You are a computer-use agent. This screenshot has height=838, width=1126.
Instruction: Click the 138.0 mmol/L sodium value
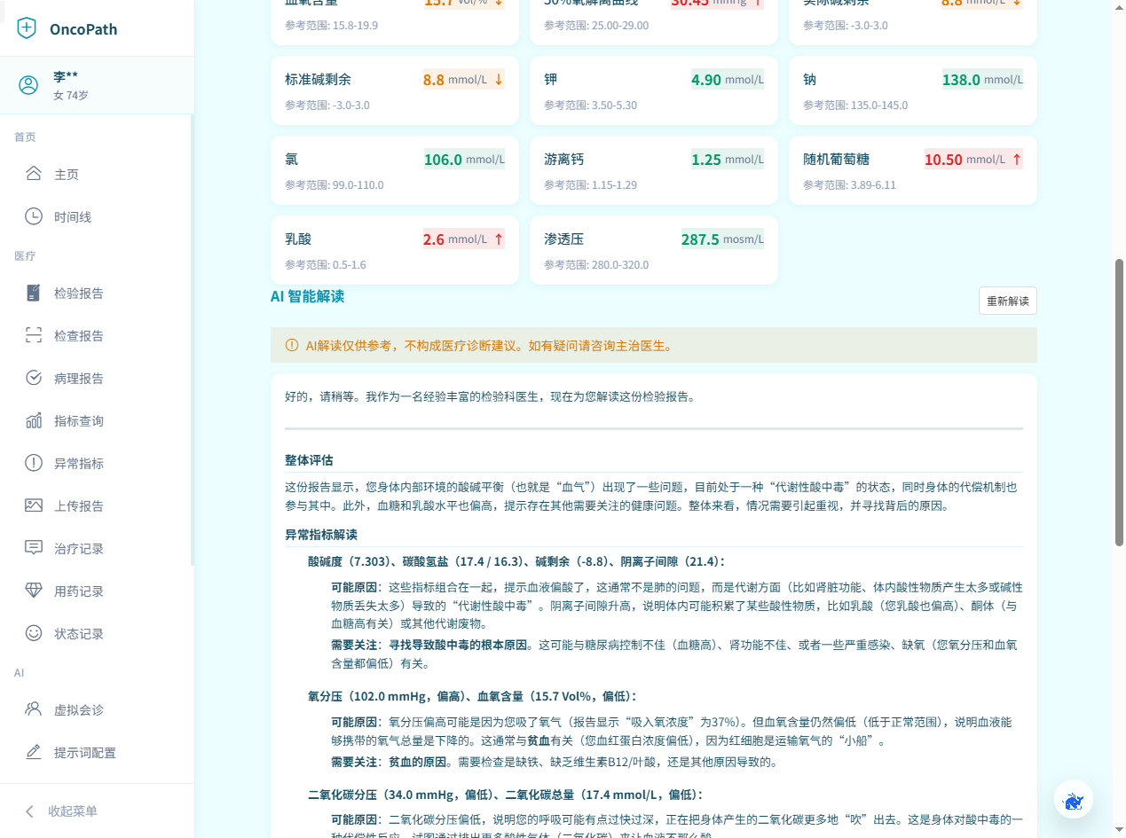982,80
